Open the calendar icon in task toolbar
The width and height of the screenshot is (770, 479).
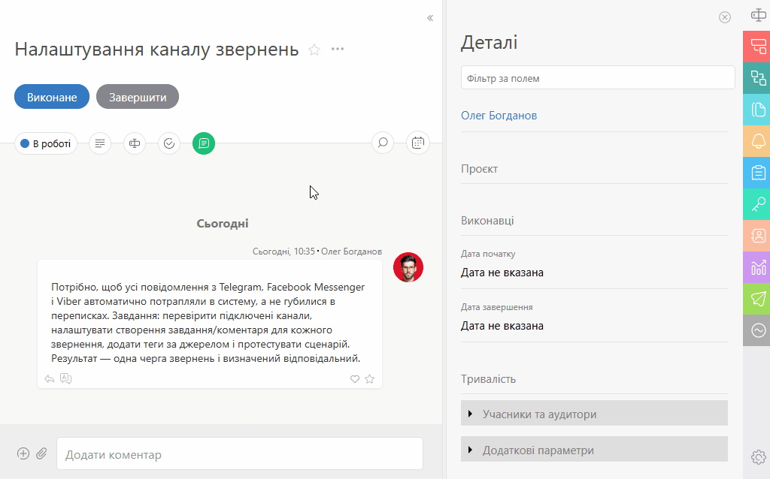[x=418, y=143]
